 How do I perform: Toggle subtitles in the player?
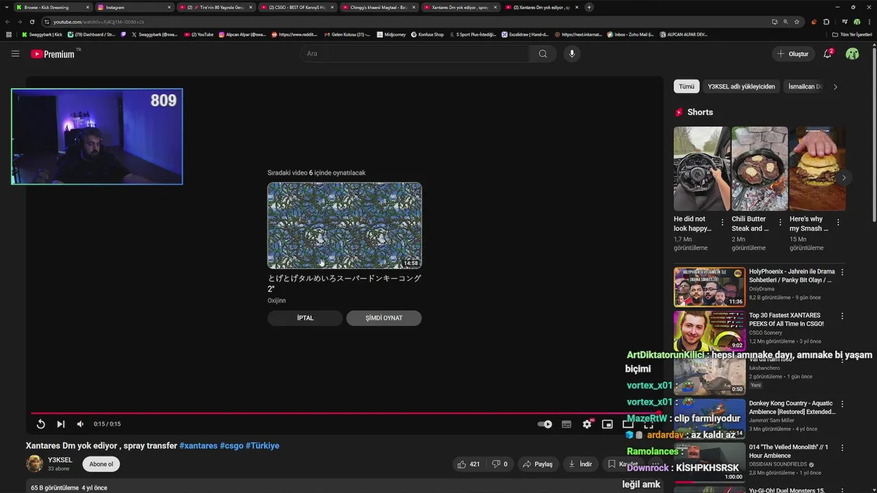coord(566,424)
